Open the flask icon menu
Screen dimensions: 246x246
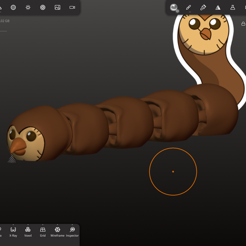[x=233, y=8]
